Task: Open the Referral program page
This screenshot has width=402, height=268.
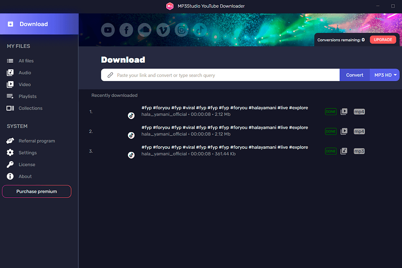Action: [x=37, y=141]
